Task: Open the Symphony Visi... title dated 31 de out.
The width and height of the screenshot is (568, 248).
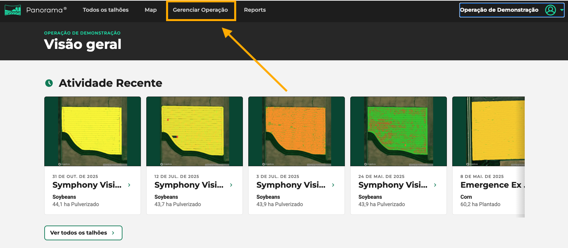Action: tap(87, 185)
